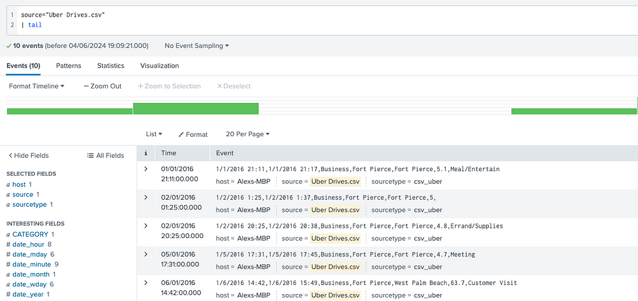
Task: Expand the 02/01/2016 01:25 event row
Action: pos(145,197)
